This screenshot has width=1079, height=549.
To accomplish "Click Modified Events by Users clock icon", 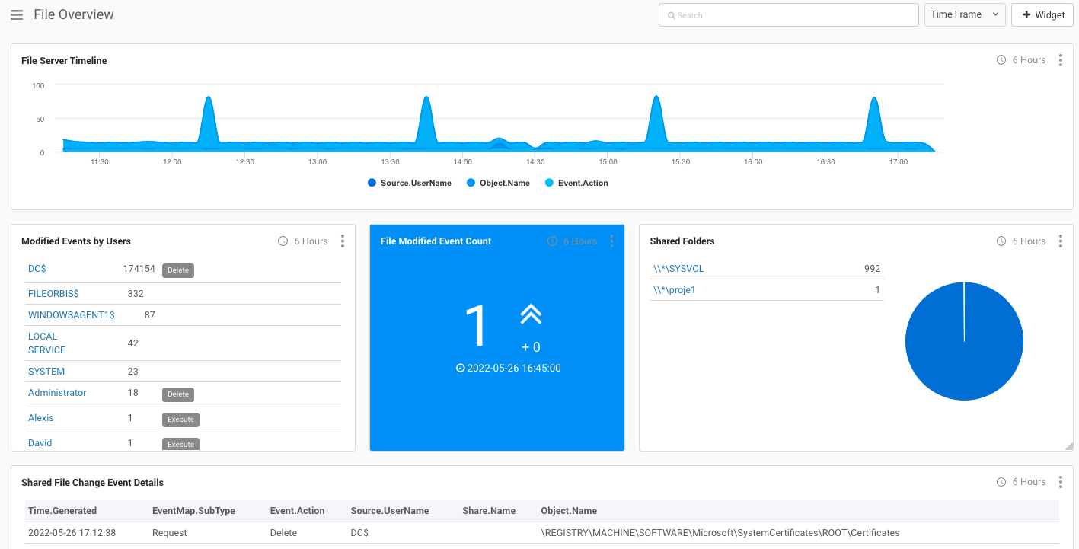I will (283, 241).
